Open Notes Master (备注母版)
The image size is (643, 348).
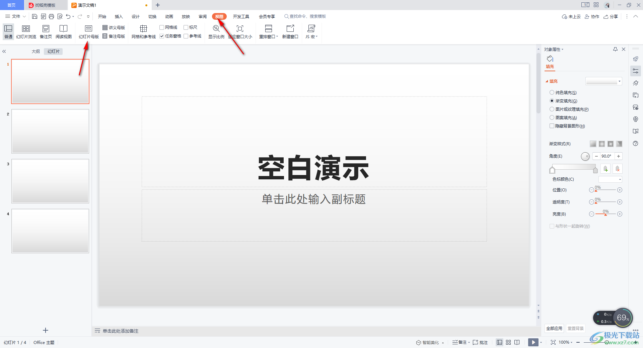(x=114, y=36)
